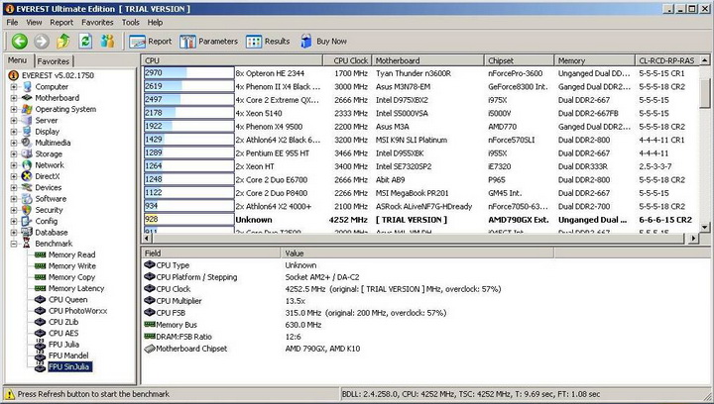Switch to the Menu tab
Viewport: 714px width, 404px height.
[17, 60]
